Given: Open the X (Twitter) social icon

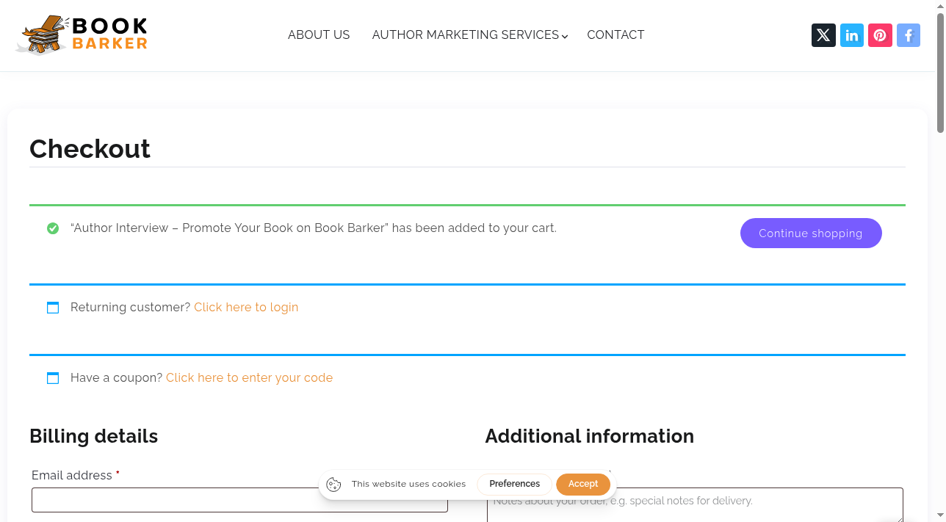Looking at the screenshot, I should (823, 35).
